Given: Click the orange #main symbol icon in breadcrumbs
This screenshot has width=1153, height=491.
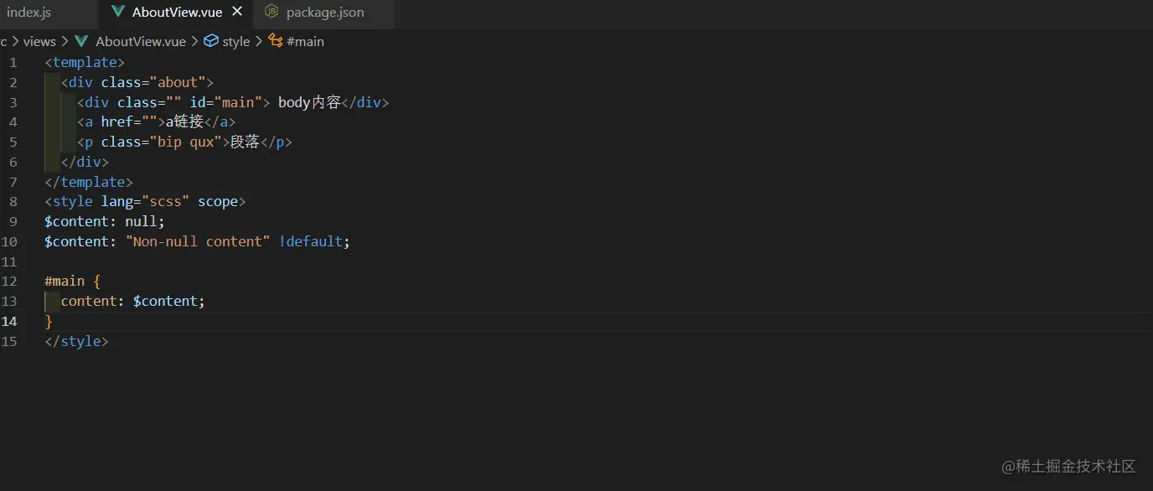Looking at the screenshot, I should tap(274, 40).
